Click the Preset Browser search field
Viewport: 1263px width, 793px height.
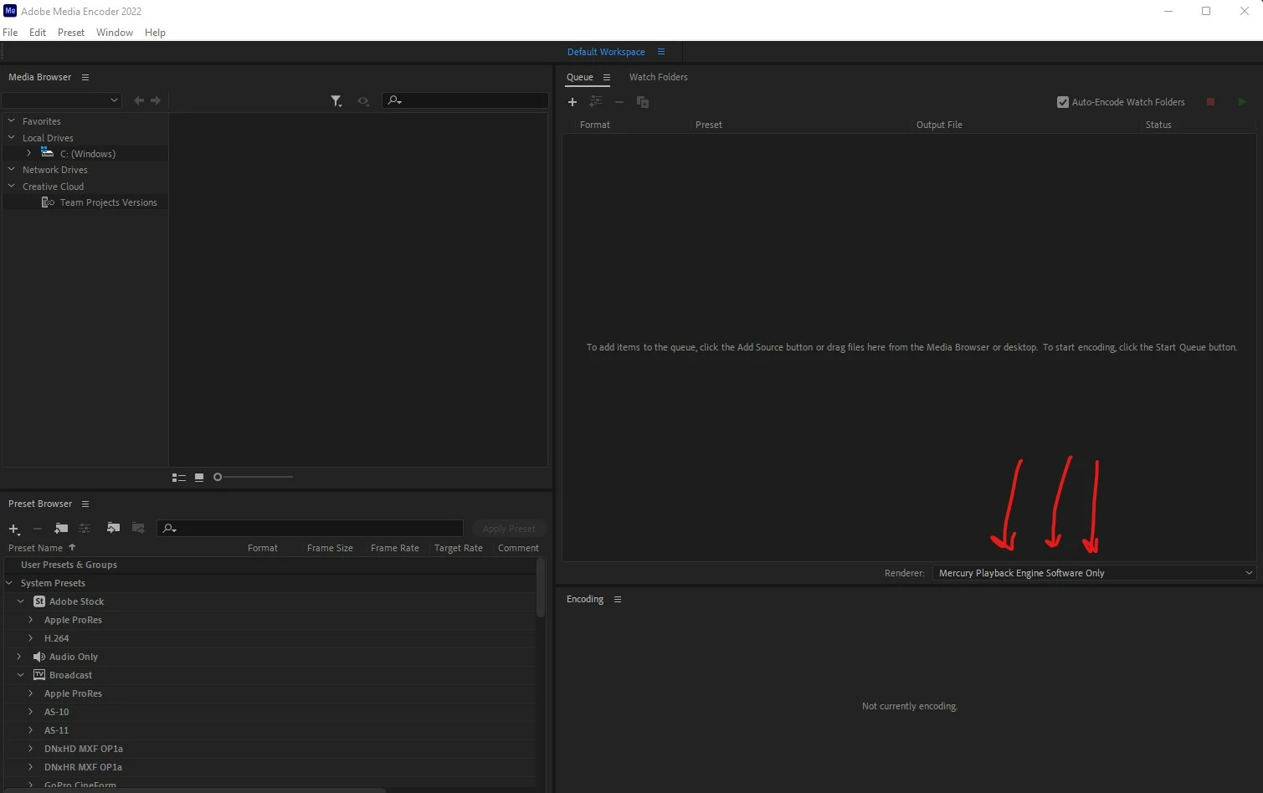tap(310, 529)
